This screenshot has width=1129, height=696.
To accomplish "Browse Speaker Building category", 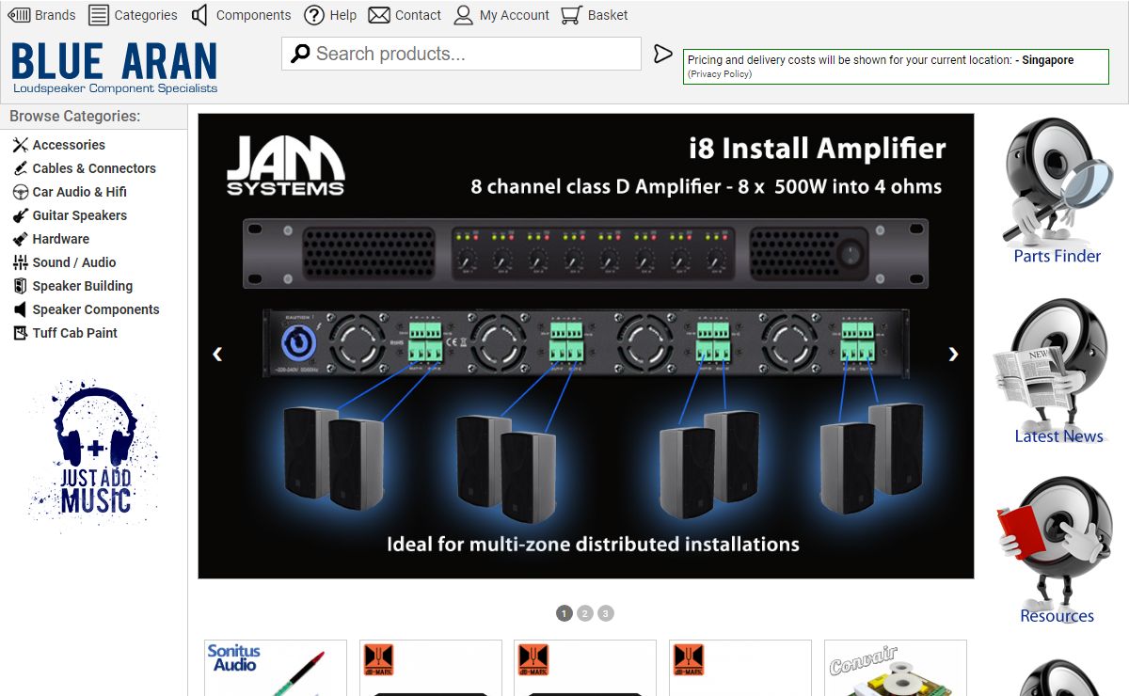I will [72, 286].
